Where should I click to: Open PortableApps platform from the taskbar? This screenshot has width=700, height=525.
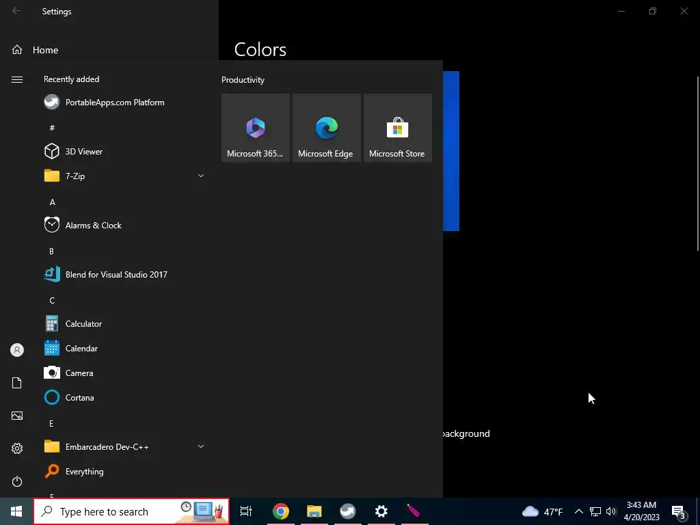coord(348,511)
